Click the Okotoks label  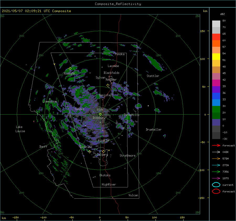[105, 175]
